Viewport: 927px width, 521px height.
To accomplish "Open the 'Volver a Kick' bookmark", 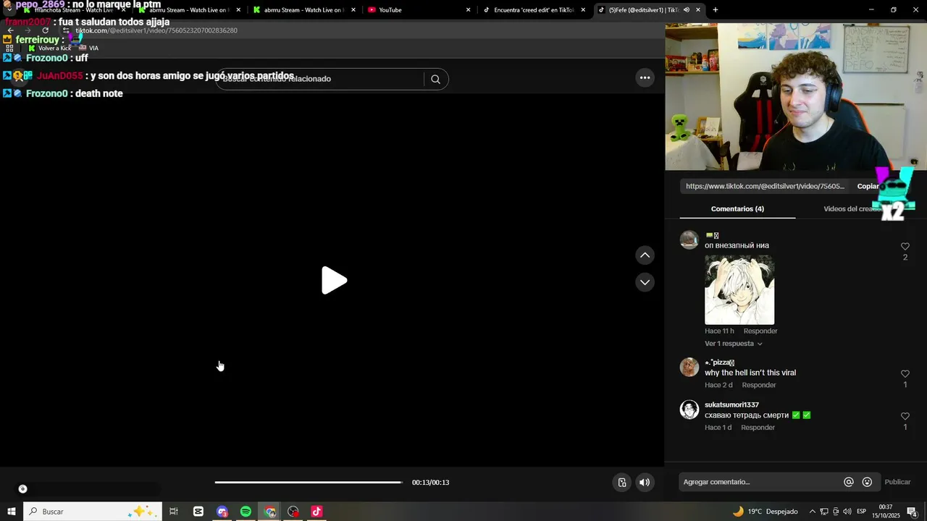I will [x=51, y=48].
